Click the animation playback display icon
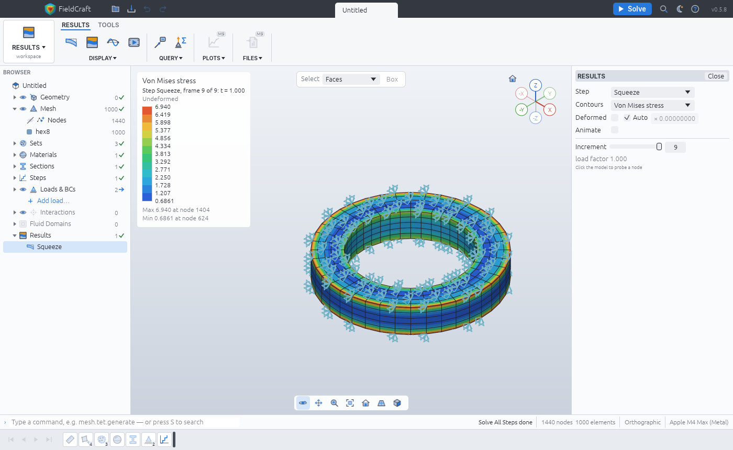733x450 pixels. 134,42
